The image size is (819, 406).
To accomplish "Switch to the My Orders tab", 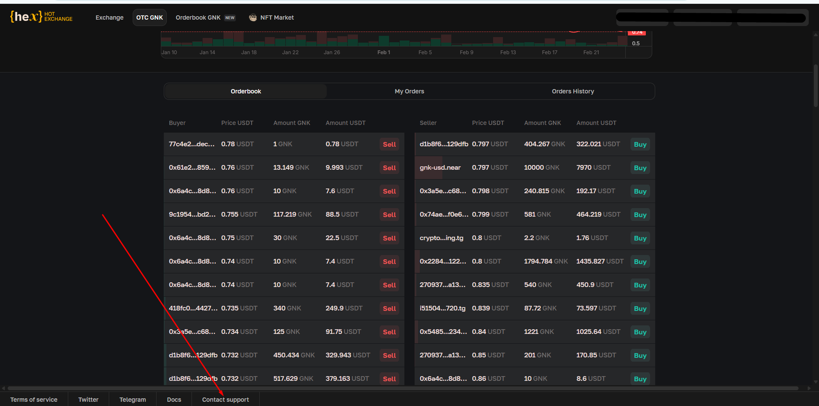I will pyautogui.click(x=409, y=91).
